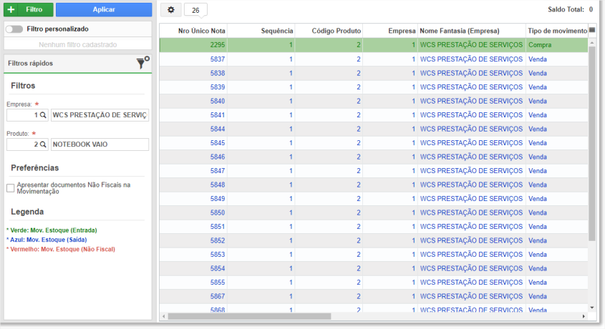Click the vertical scrollbar down arrow
Screen dimensions: 605x329
click(x=592, y=308)
